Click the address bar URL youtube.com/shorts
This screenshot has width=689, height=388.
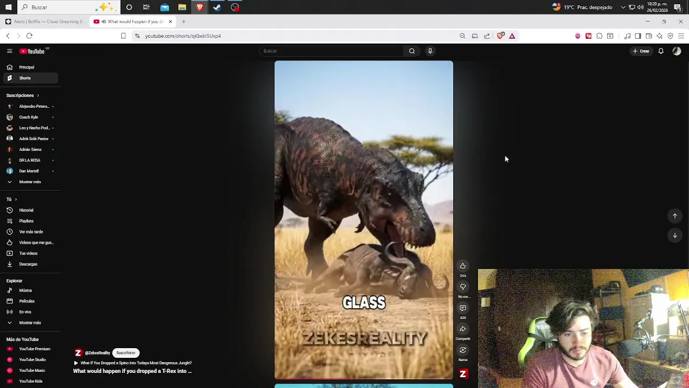click(183, 36)
